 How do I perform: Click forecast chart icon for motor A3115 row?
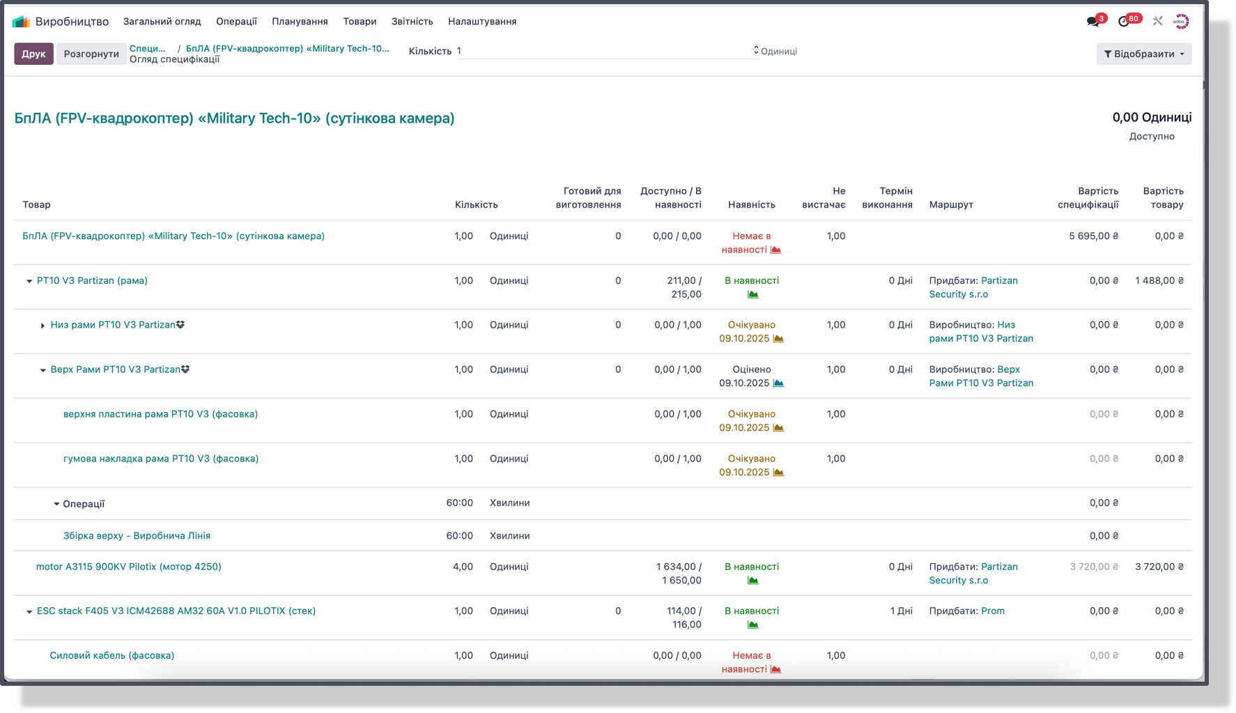tap(752, 581)
